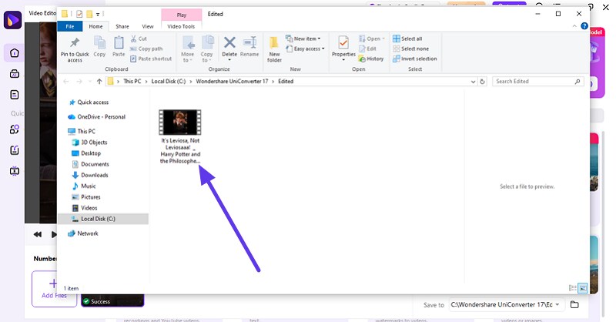Switch to the Share ribbon tab
The height and width of the screenshot is (322, 616).
(122, 26)
